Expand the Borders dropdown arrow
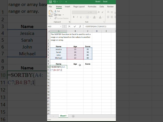This screenshot has width=163, height=122. tap(90, 17)
